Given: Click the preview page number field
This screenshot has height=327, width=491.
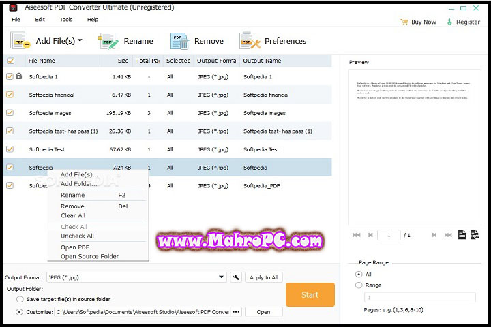Looking at the screenshot, I should (389, 235).
